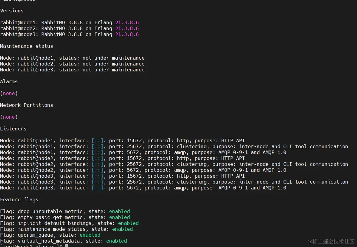Screen dimensions: 357x247
Task: Click the [::] interface on node1 15672 line
Action: [97, 140]
